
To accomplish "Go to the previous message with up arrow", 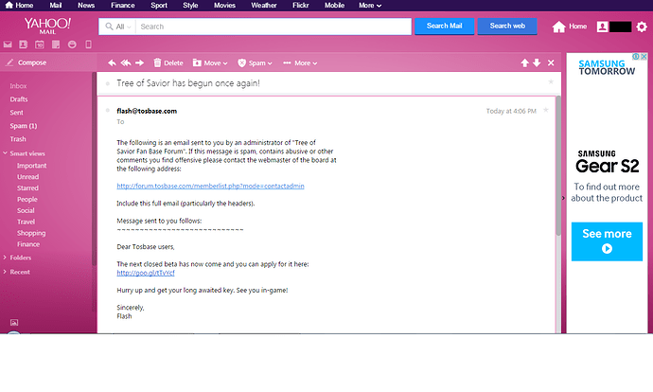I will coord(524,63).
